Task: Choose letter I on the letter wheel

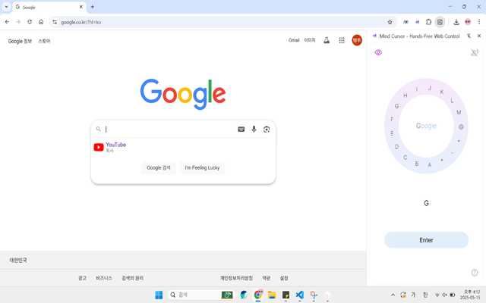Action: (417, 89)
